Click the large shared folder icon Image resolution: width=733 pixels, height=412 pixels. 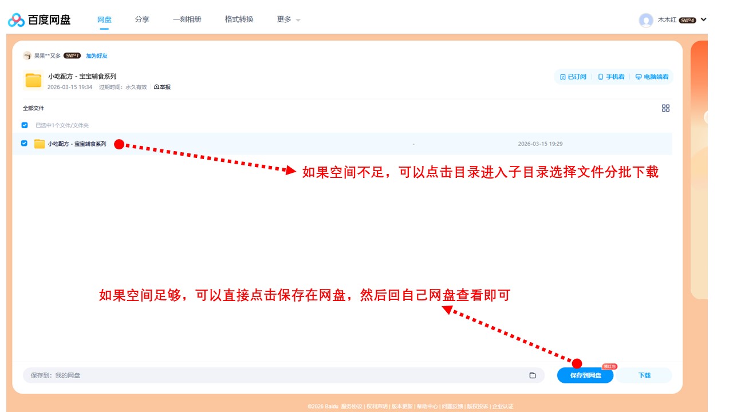tap(33, 81)
